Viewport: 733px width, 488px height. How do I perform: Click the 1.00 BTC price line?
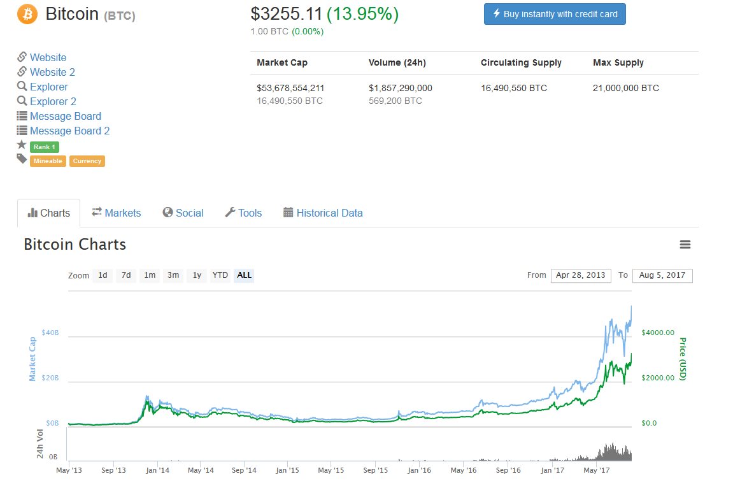coord(287,31)
